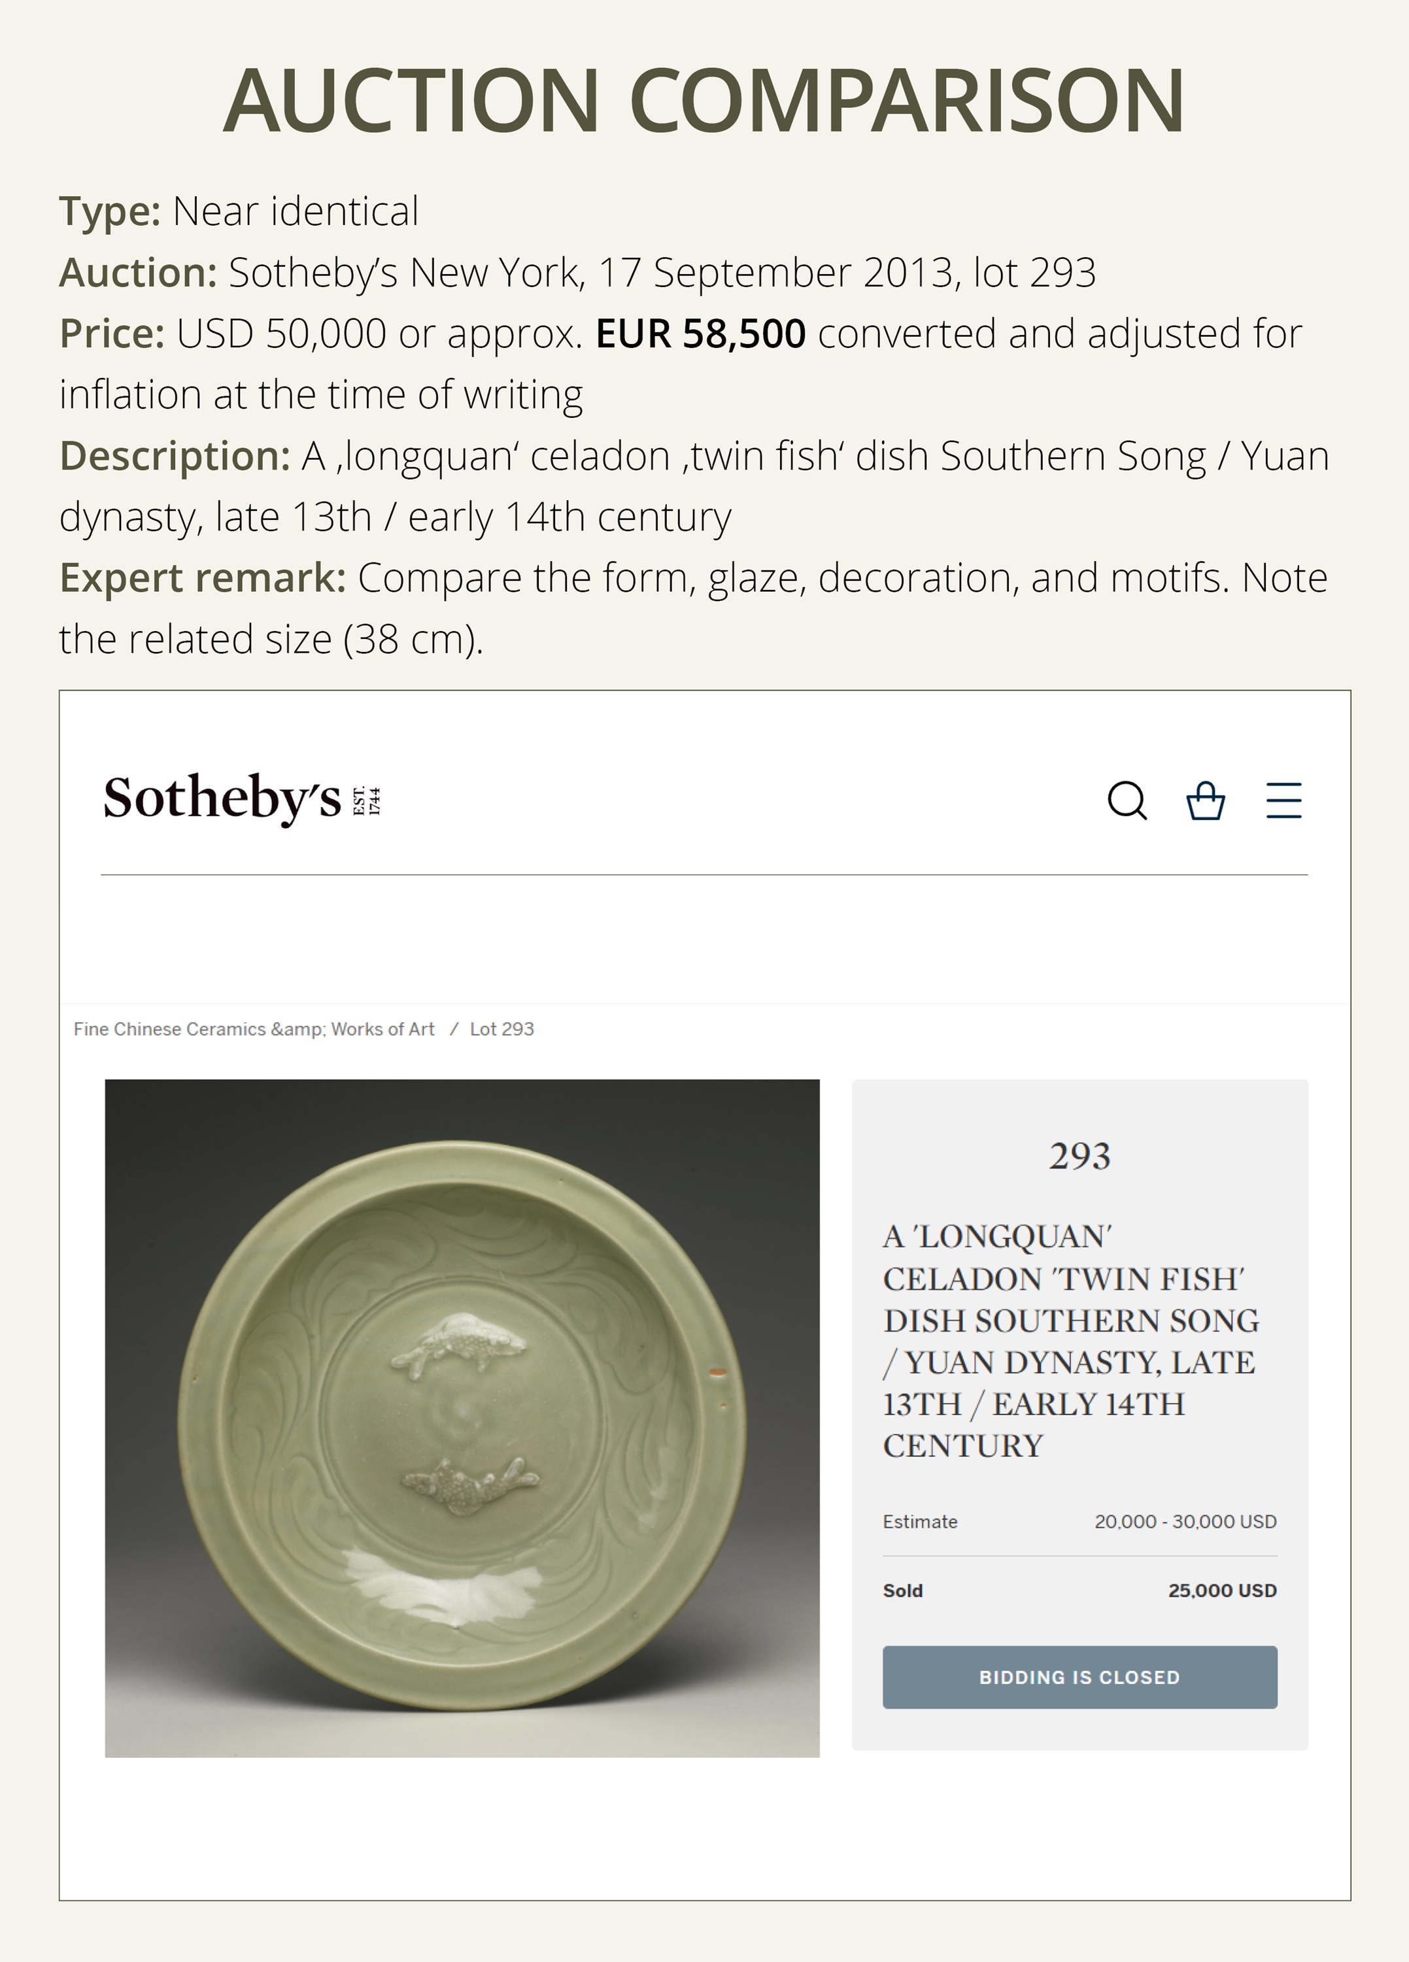Click the 20,000 - 30,000 USD estimate

tap(1185, 1521)
